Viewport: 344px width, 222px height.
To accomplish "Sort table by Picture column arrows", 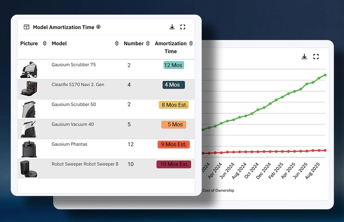I will pos(45,43).
